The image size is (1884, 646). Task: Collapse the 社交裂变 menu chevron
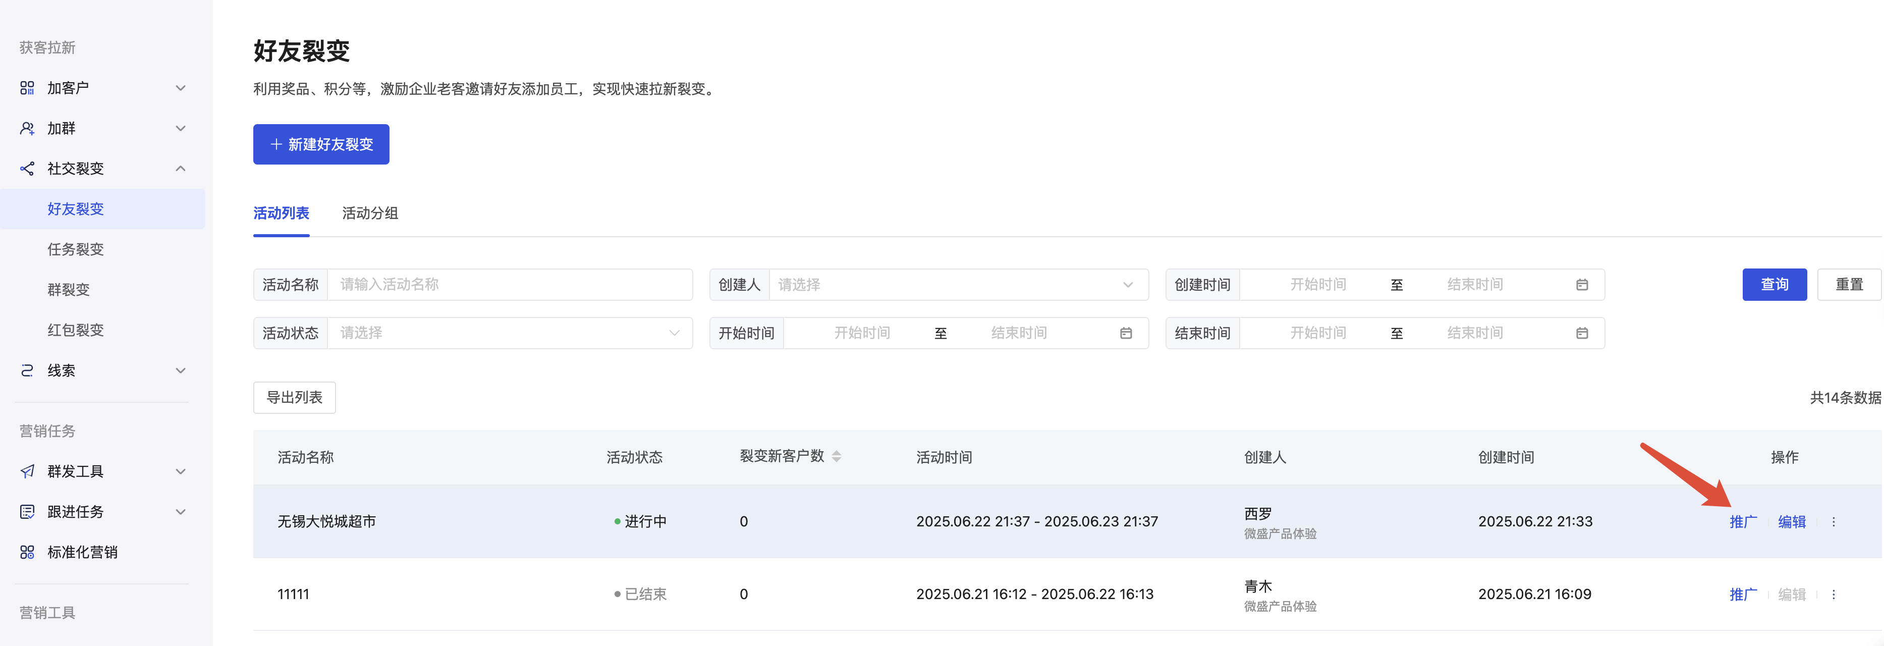coord(181,168)
